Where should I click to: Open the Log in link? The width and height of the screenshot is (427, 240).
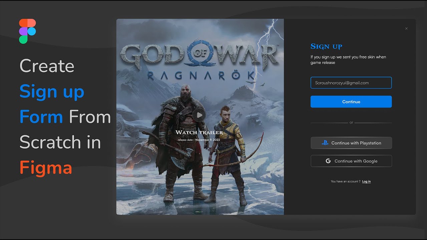[x=366, y=181]
